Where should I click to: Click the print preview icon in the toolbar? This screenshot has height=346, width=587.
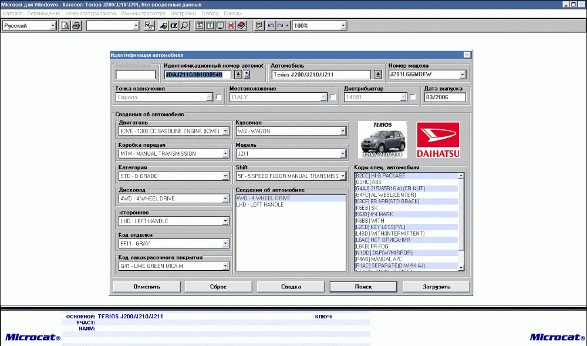(x=66, y=25)
